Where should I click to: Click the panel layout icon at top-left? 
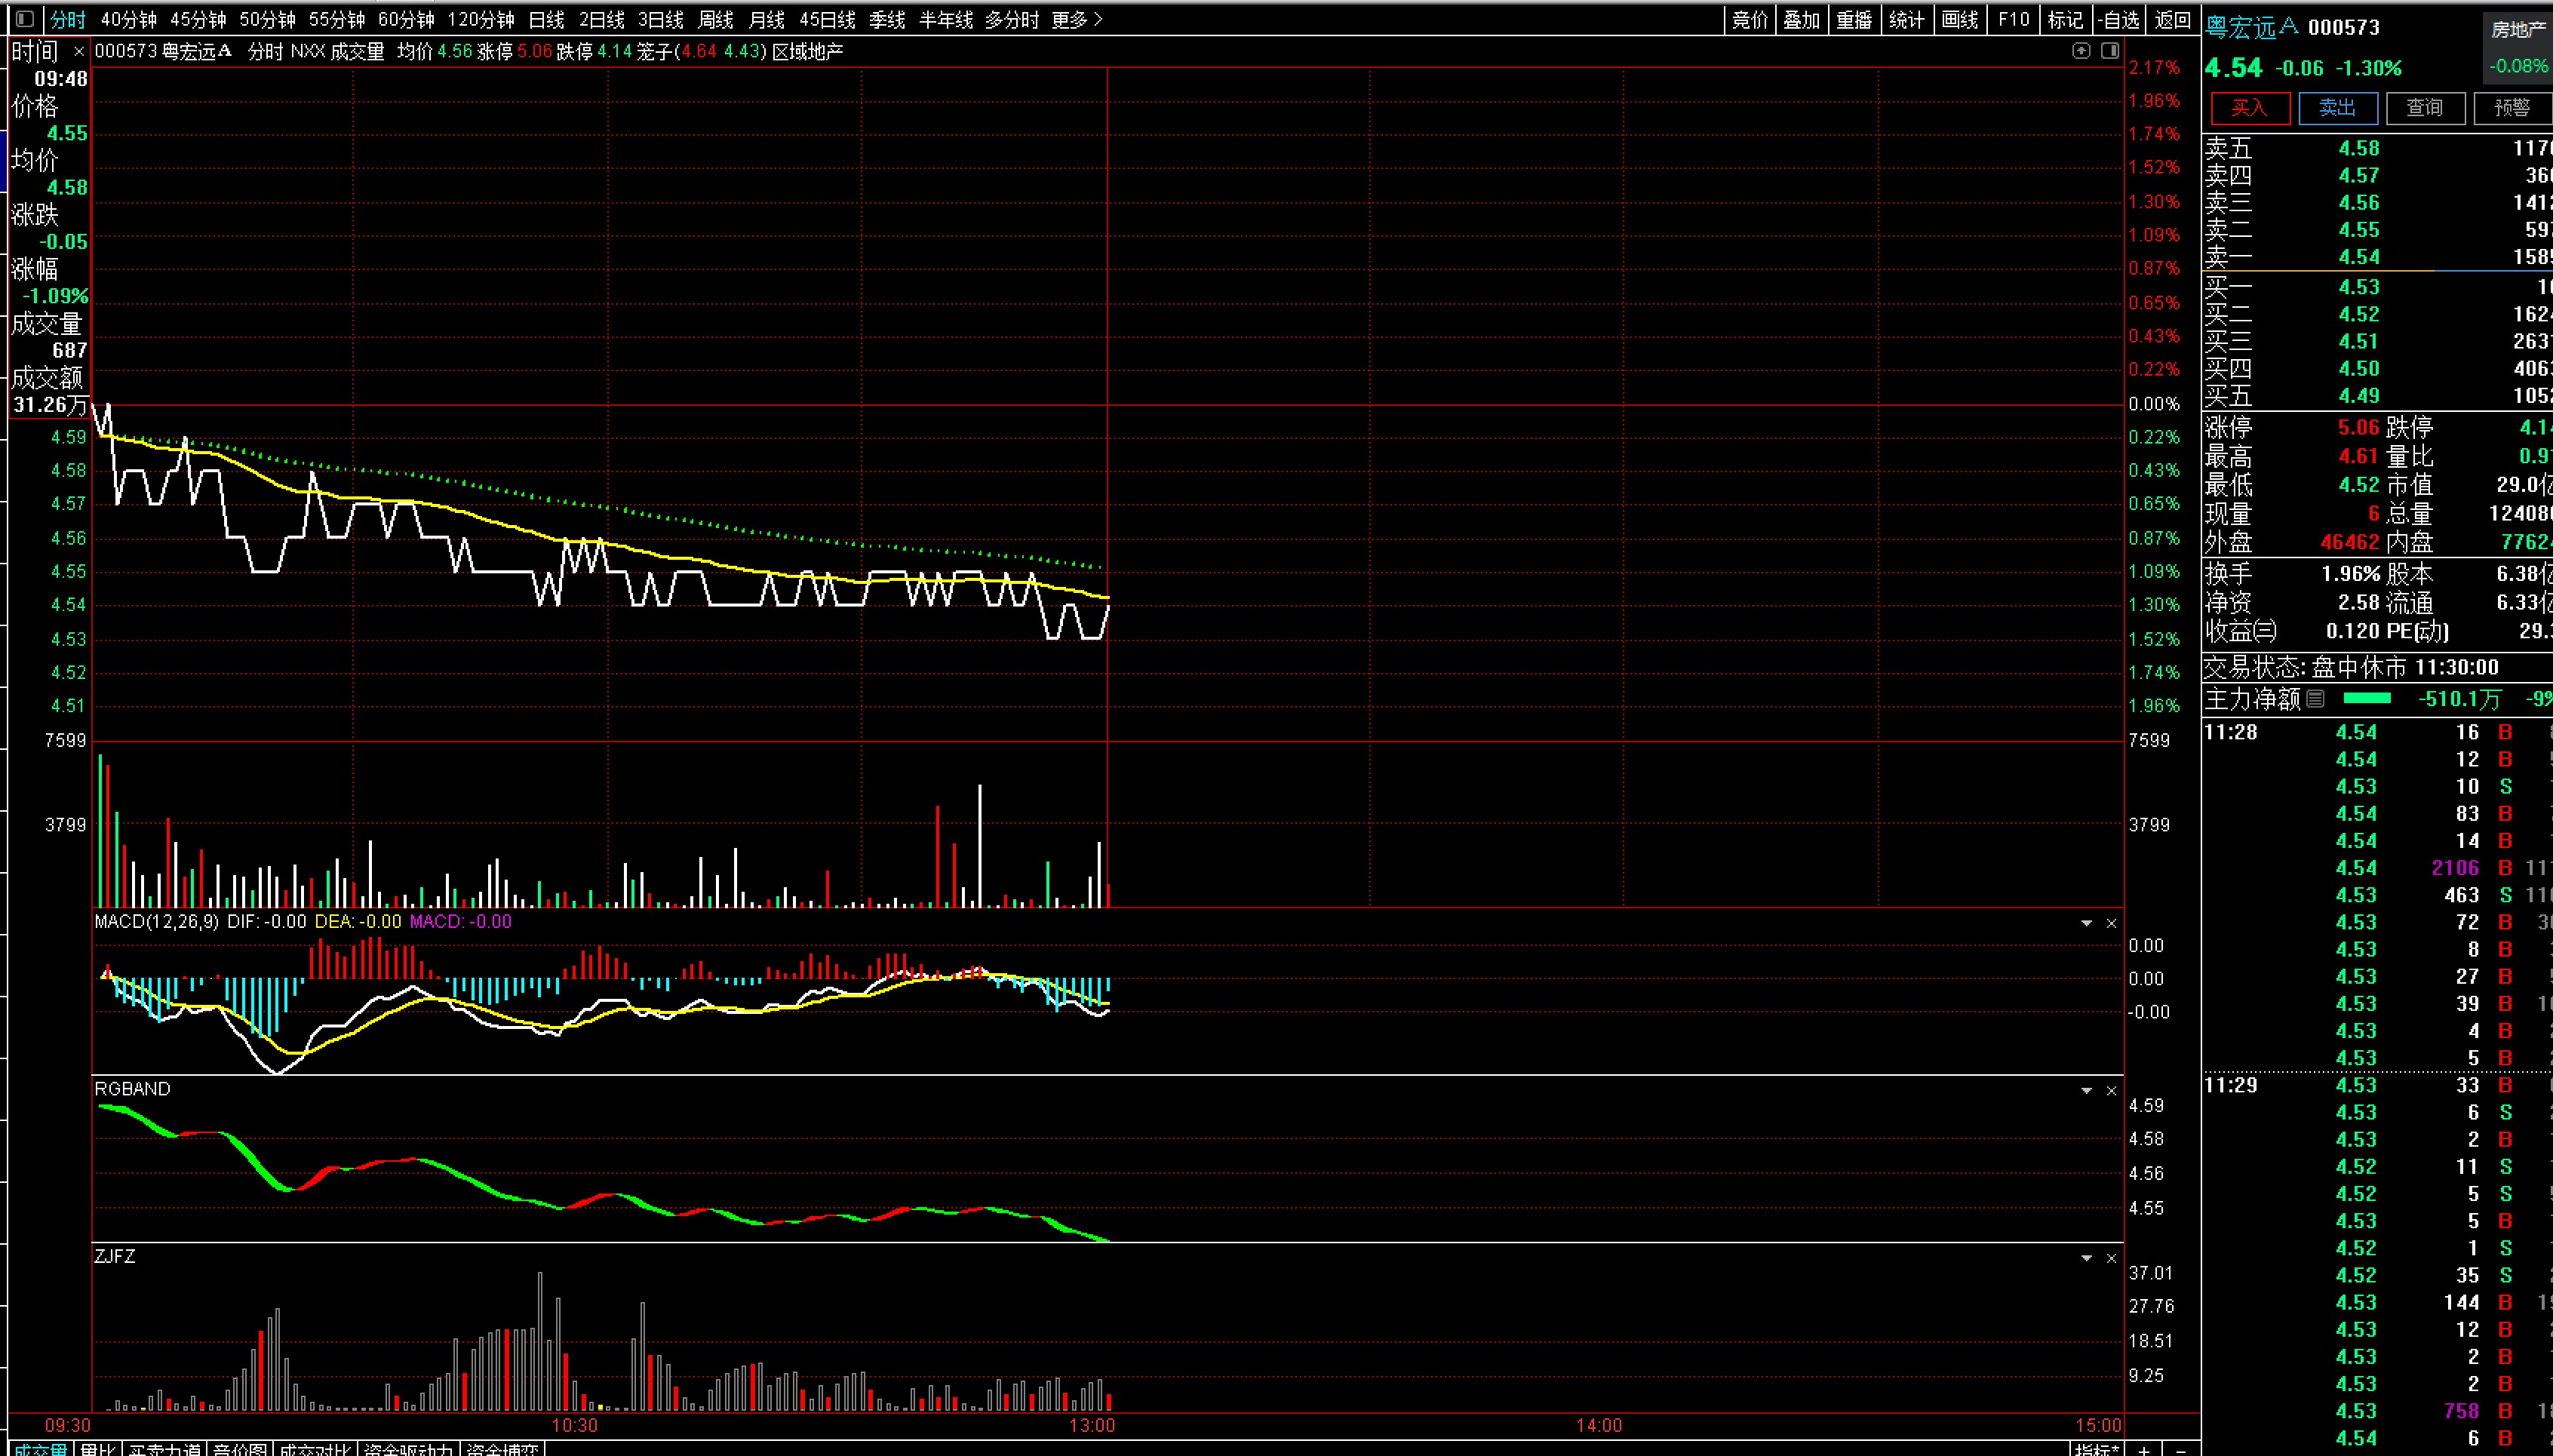(x=25, y=19)
